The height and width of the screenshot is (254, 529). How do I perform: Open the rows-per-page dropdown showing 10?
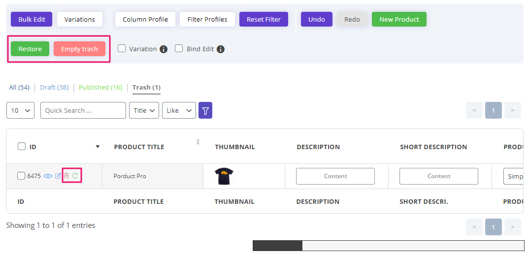20,110
